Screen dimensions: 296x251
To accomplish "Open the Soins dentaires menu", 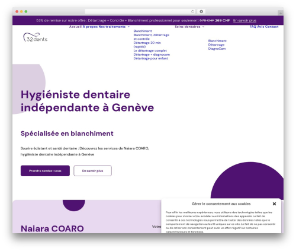I will point(188,27).
